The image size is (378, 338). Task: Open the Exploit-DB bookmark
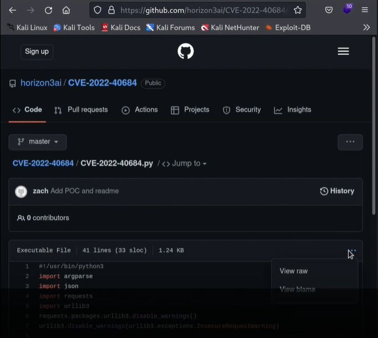point(288,28)
